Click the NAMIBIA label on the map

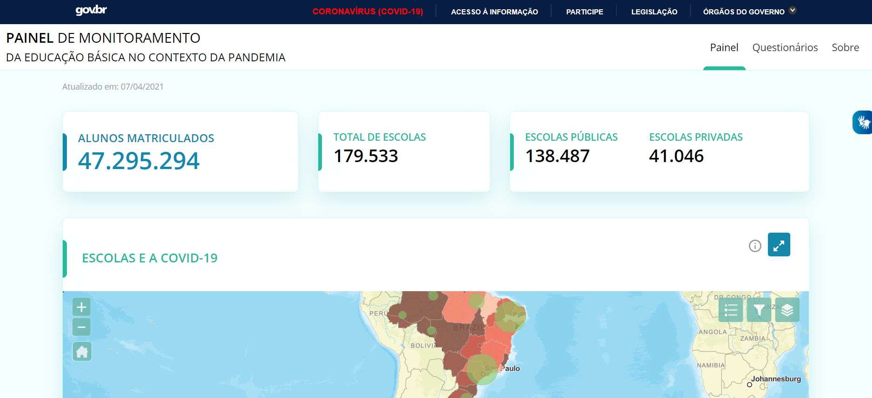click(x=711, y=365)
